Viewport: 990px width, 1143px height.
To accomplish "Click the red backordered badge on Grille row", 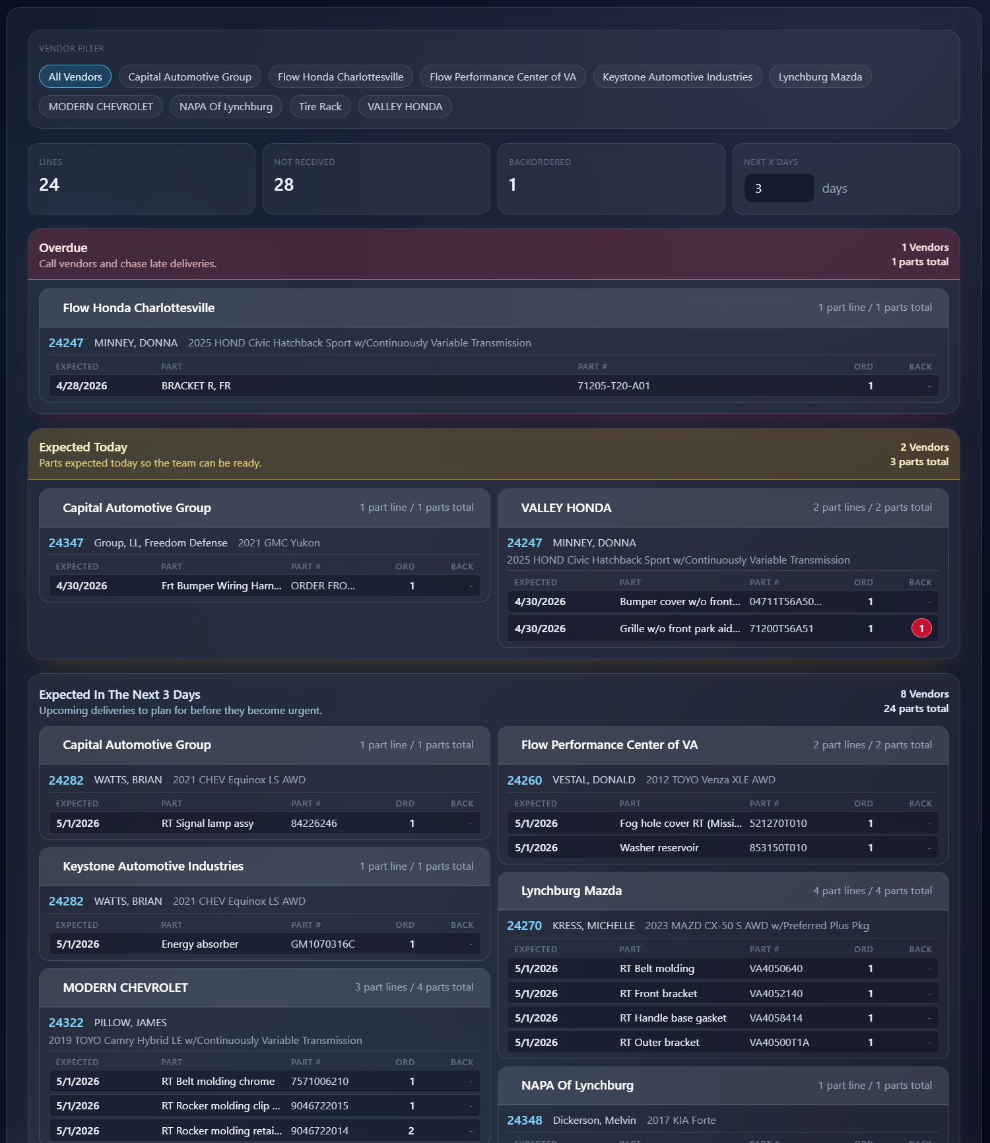I will [921, 628].
